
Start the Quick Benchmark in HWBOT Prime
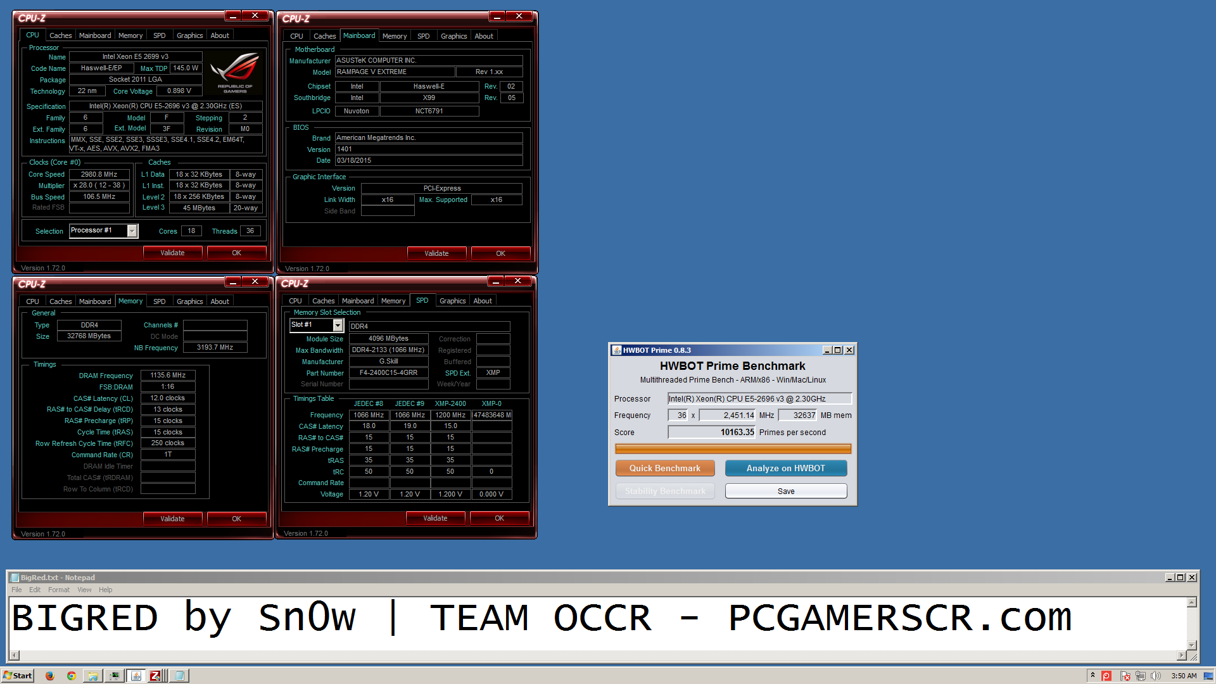[665, 468]
